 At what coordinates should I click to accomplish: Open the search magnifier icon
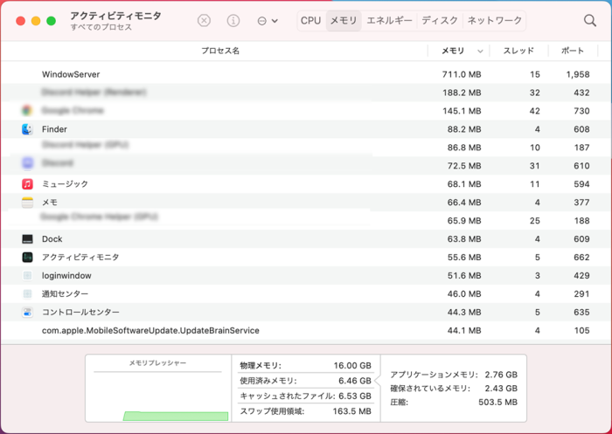pos(590,20)
